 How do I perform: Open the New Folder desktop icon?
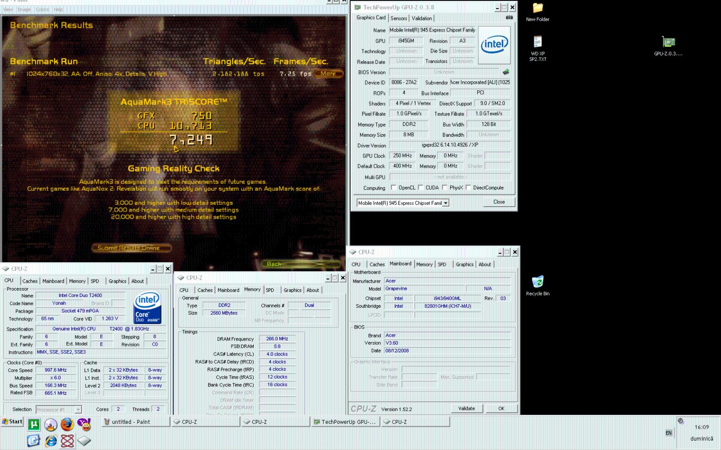[x=538, y=12]
